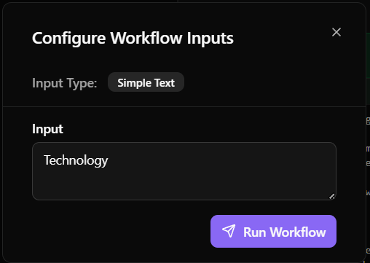
Task: Click the textarea resize grip handle
Action: (331, 196)
